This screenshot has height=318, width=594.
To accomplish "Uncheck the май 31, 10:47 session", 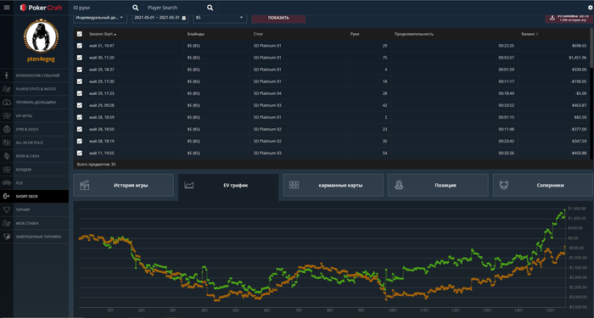I will (x=80, y=46).
